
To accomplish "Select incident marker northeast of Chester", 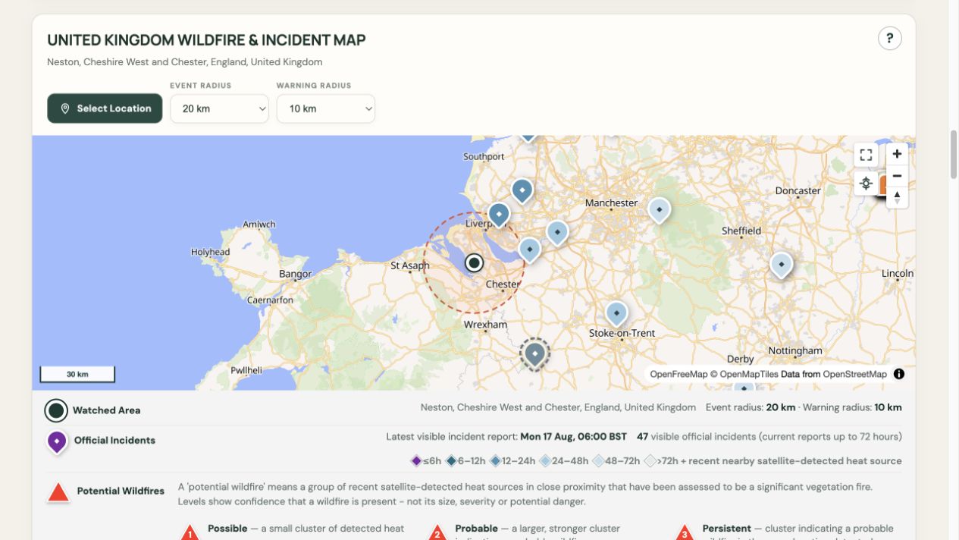I will (529, 250).
